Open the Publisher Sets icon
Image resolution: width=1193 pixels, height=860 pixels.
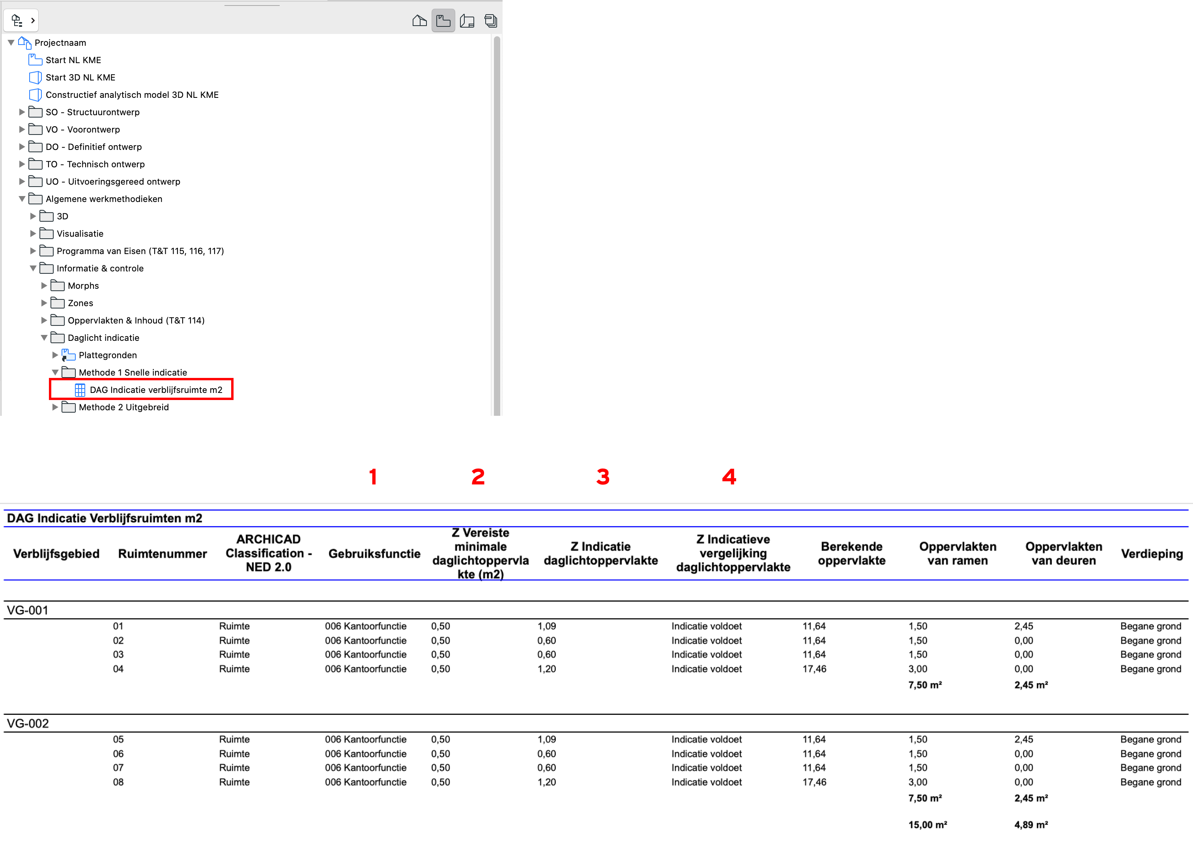[x=490, y=21]
